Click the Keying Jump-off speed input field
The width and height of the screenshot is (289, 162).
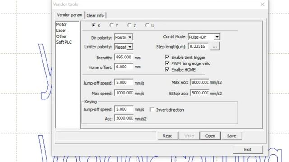point(123,109)
